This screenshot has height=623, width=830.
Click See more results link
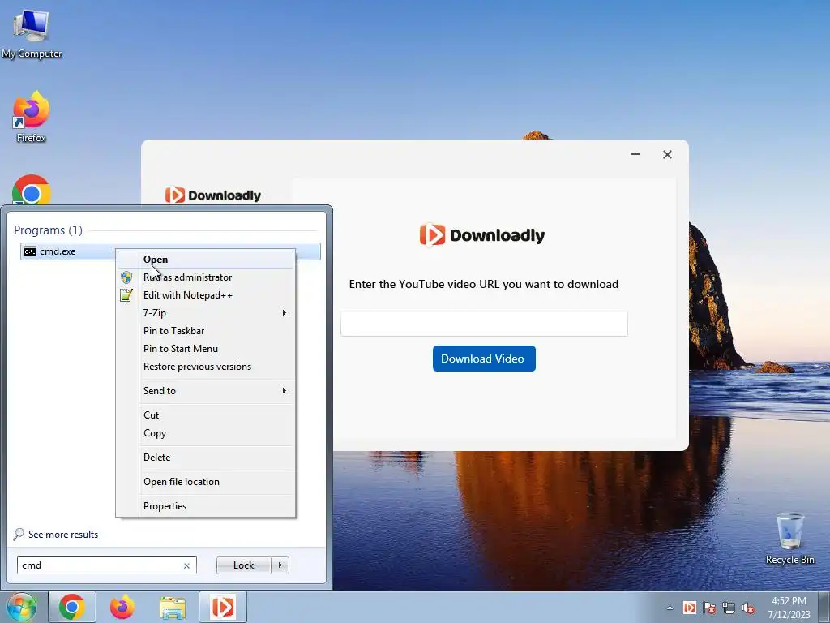(63, 534)
